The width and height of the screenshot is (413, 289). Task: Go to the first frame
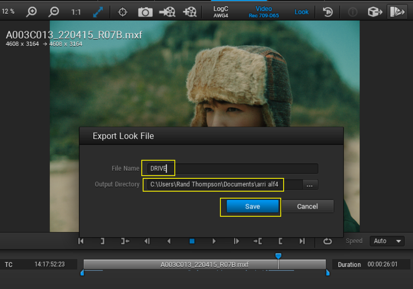[x=81, y=241]
